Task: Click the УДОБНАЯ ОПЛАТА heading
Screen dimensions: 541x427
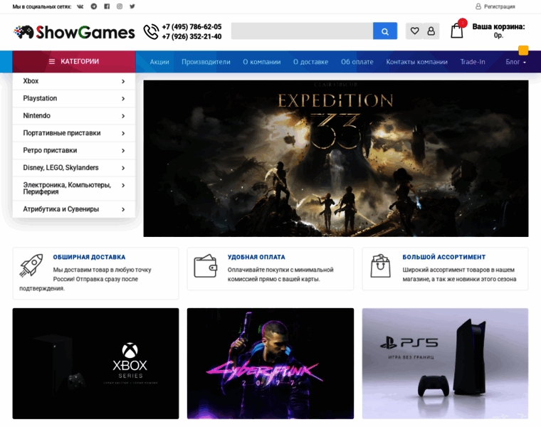Action: click(256, 257)
